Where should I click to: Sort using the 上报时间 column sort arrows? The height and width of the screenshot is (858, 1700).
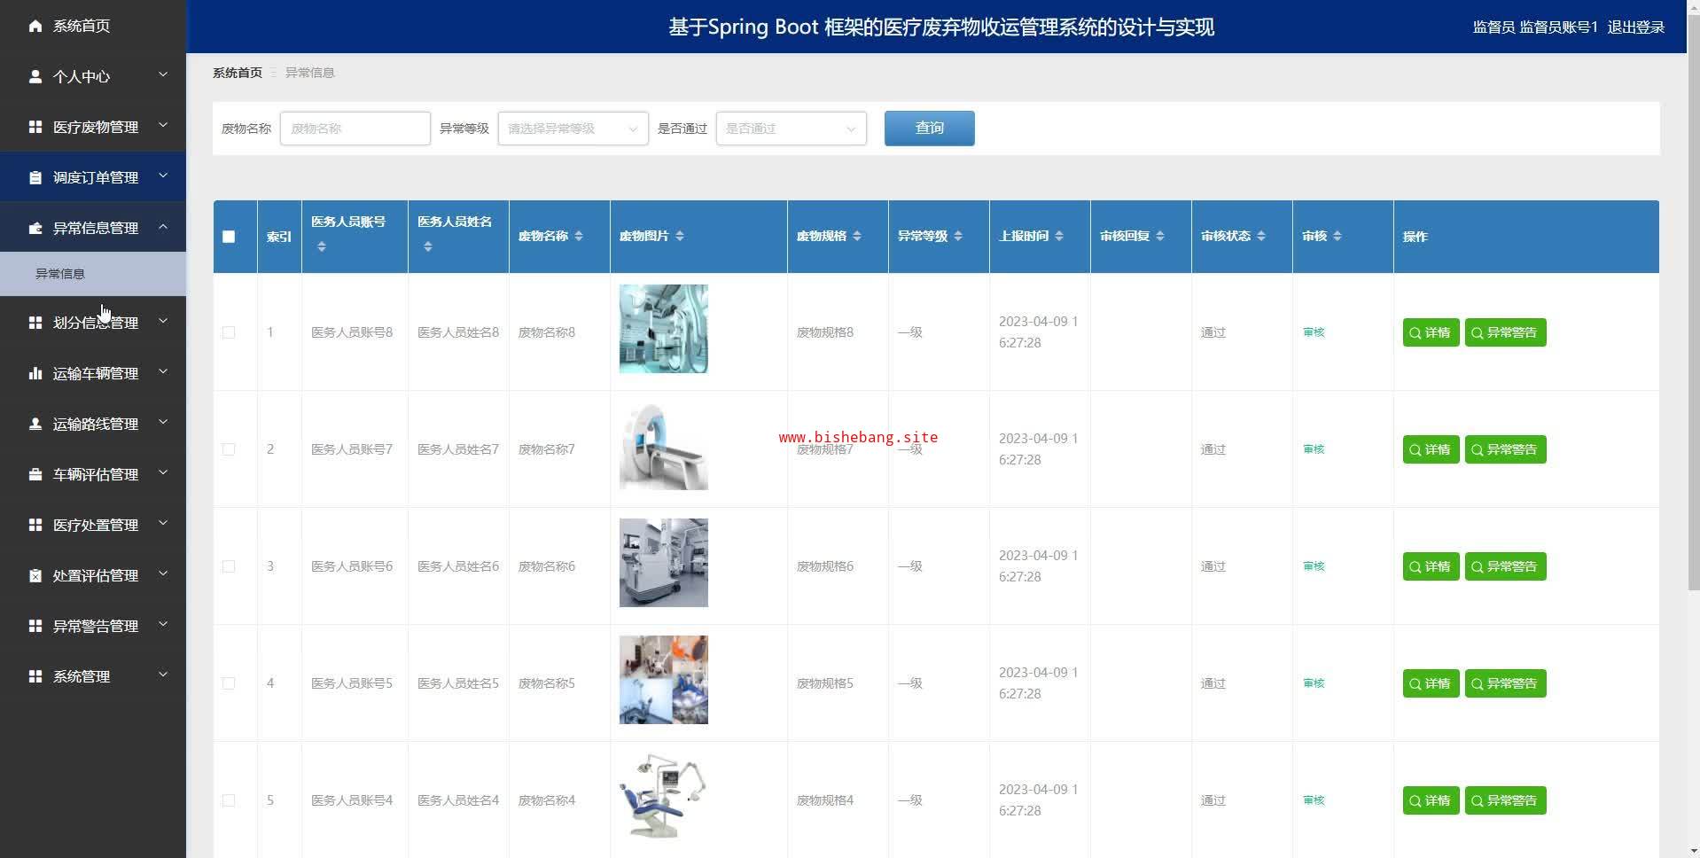tap(1059, 236)
